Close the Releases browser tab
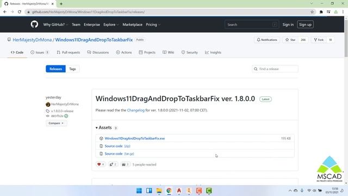The image size is (348, 196). [x=53, y=4]
